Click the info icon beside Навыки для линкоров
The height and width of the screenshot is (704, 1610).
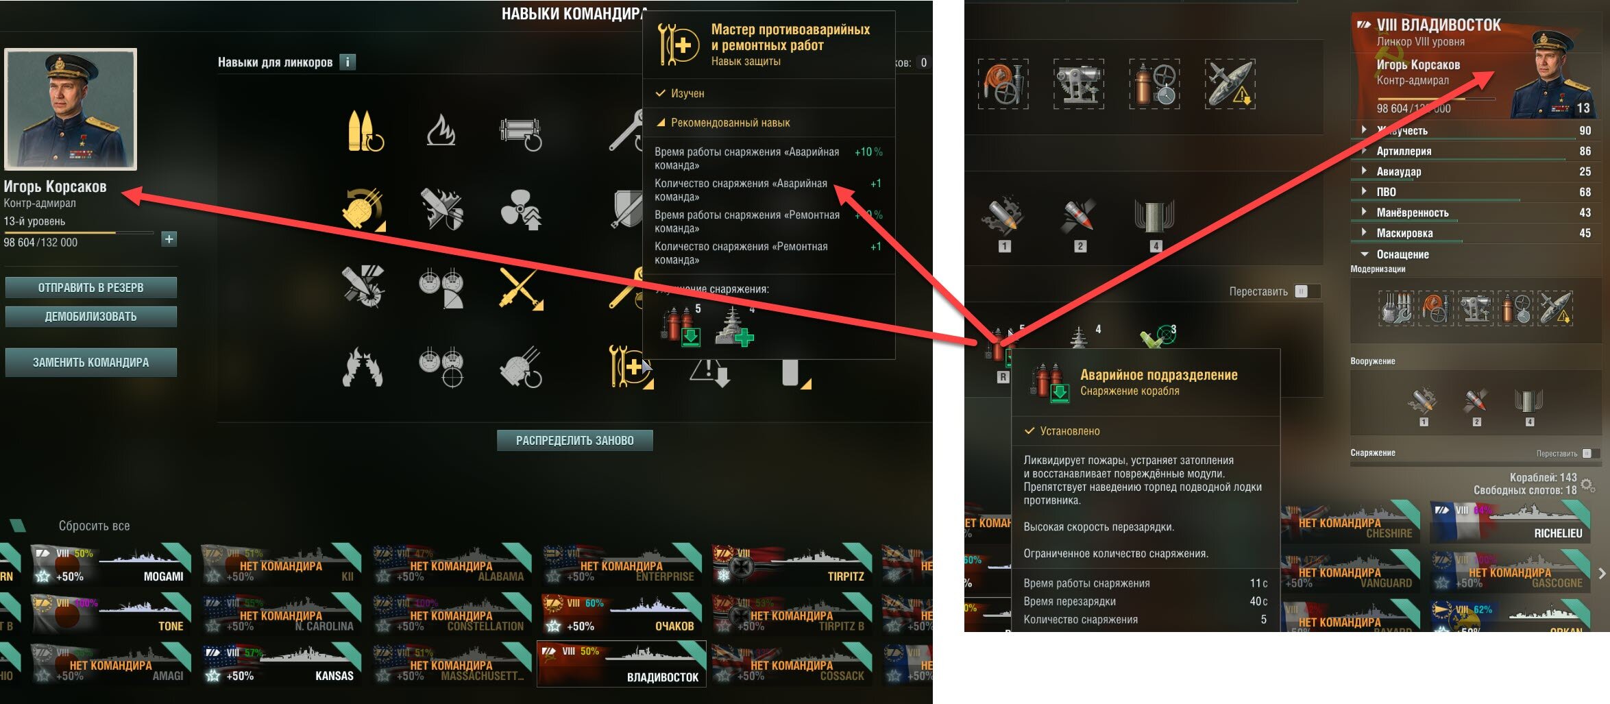(347, 62)
